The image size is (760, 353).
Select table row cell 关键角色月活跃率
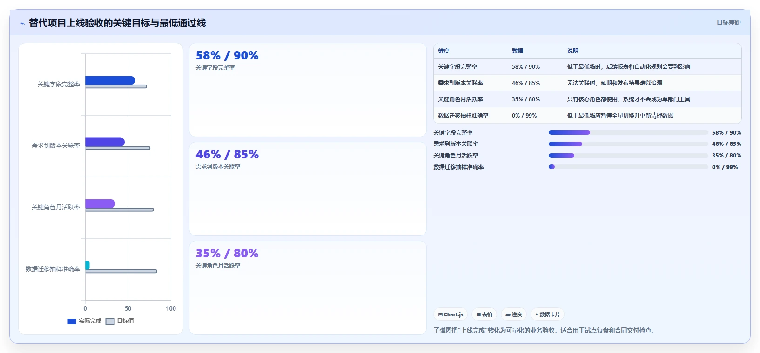[x=460, y=99]
